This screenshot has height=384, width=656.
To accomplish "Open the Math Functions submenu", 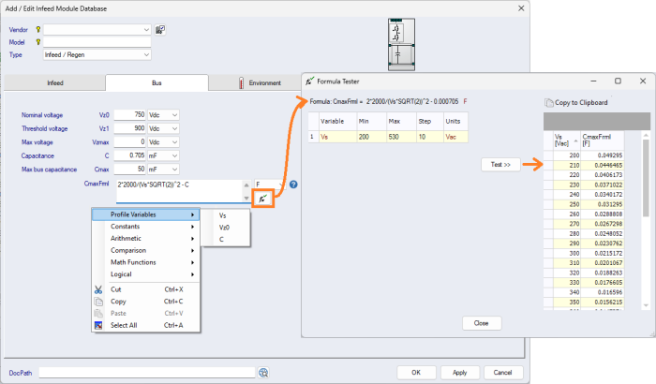I will point(145,262).
